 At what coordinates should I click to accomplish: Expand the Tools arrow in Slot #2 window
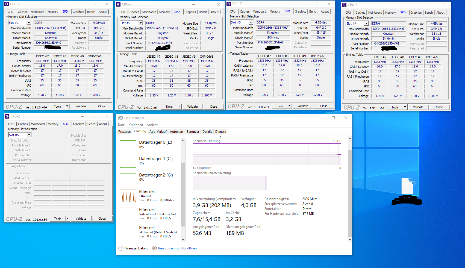click(179, 107)
